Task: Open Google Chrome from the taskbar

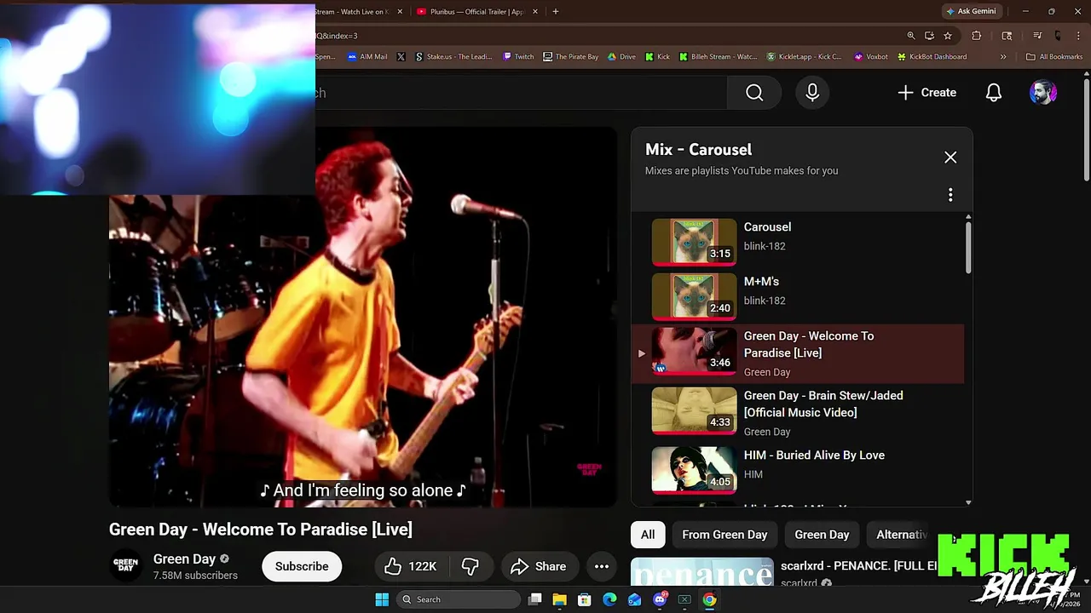Action: pyautogui.click(x=709, y=599)
